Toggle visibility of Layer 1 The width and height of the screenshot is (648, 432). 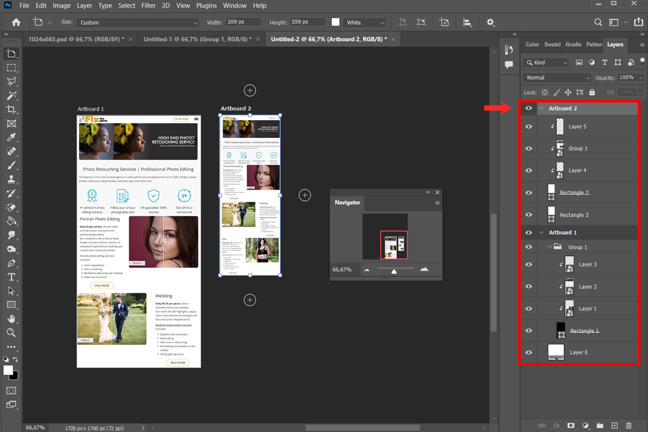(x=528, y=309)
